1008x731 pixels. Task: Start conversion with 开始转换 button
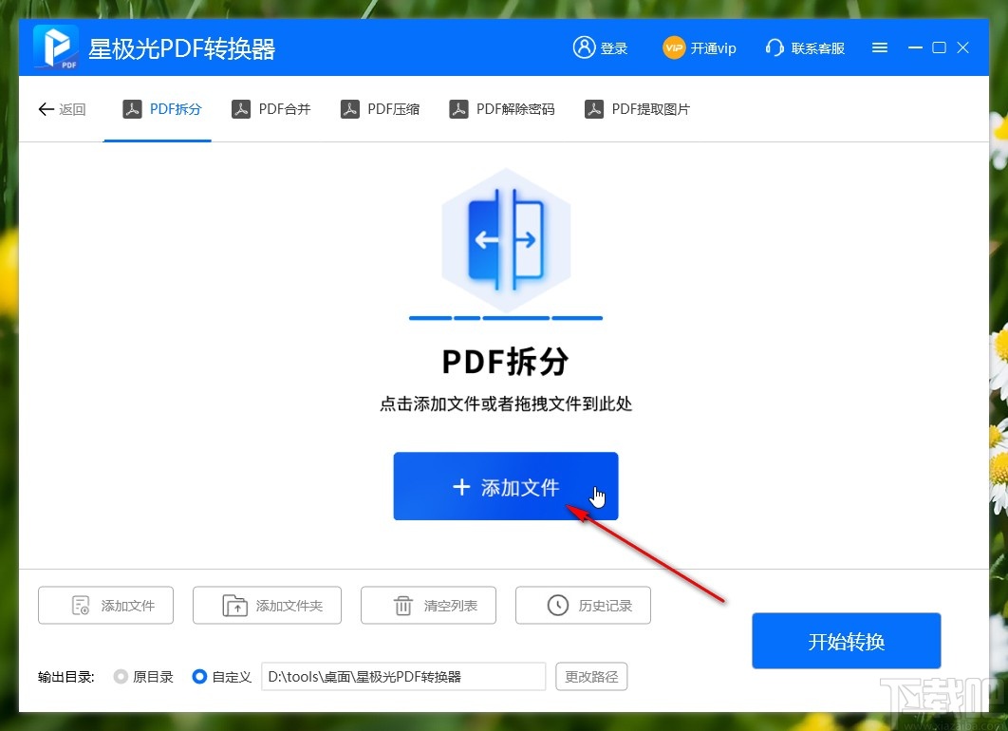click(845, 640)
